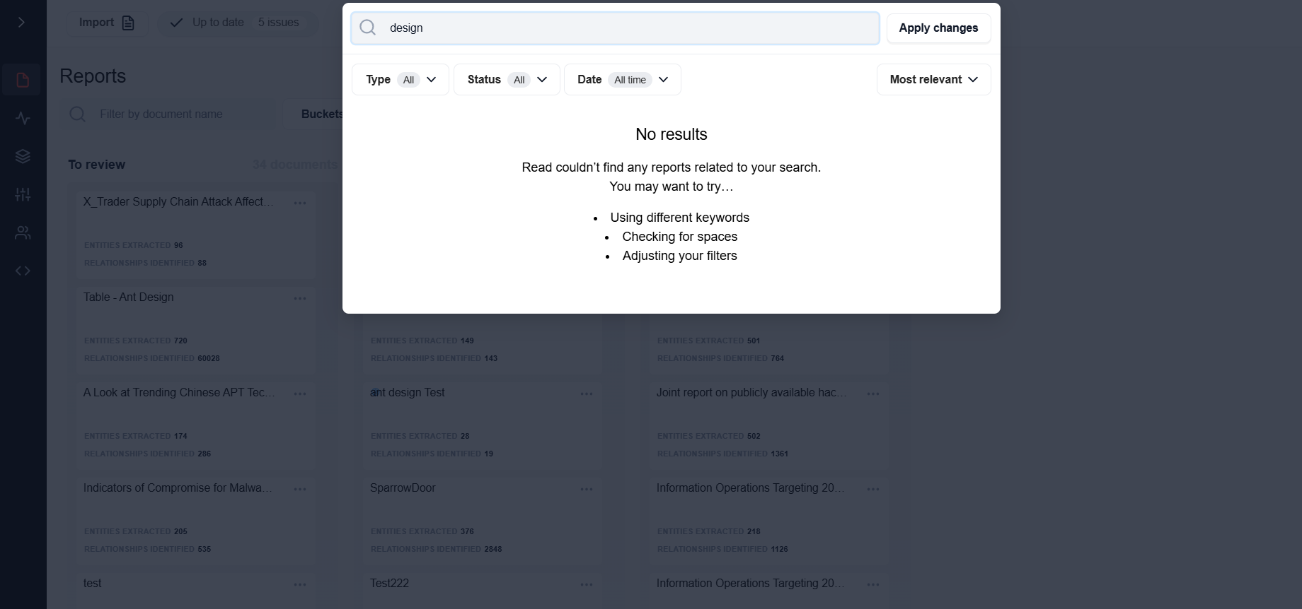
Task: Open the Type filter dropdown
Action: tap(401, 79)
